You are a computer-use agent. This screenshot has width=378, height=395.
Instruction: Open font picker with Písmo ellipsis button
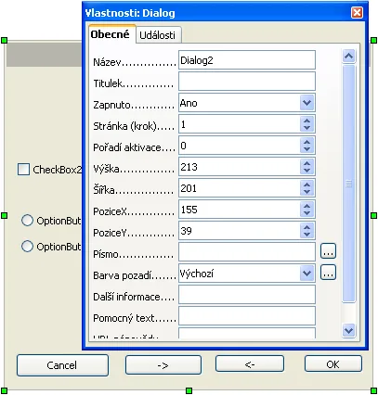point(328,251)
